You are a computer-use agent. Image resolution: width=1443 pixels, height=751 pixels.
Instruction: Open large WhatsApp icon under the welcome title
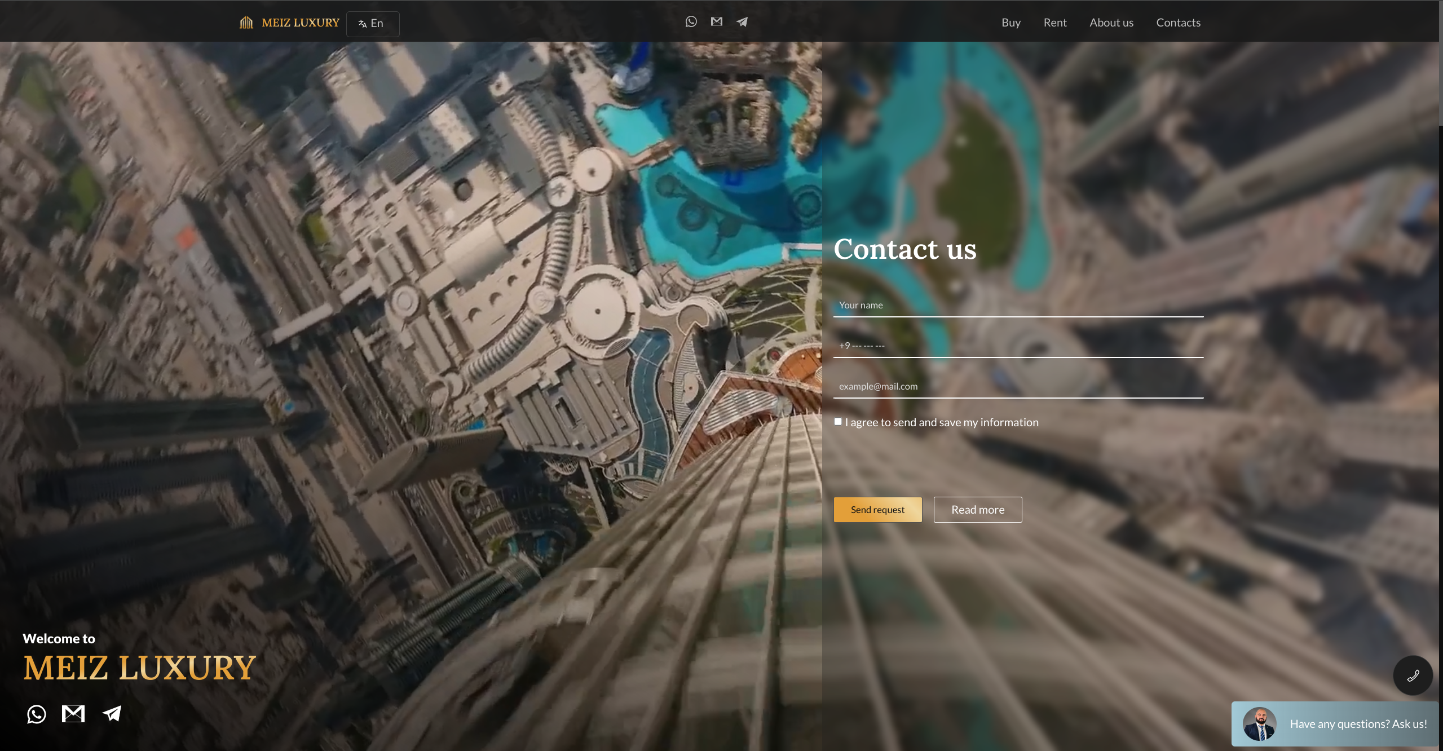point(37,714)
